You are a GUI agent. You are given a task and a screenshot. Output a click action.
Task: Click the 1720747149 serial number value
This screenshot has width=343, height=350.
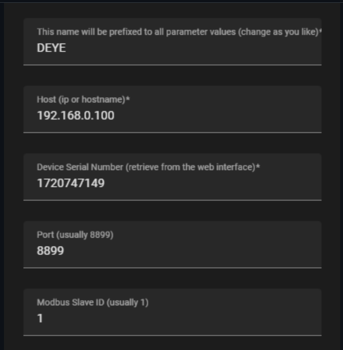pos(71,183)
